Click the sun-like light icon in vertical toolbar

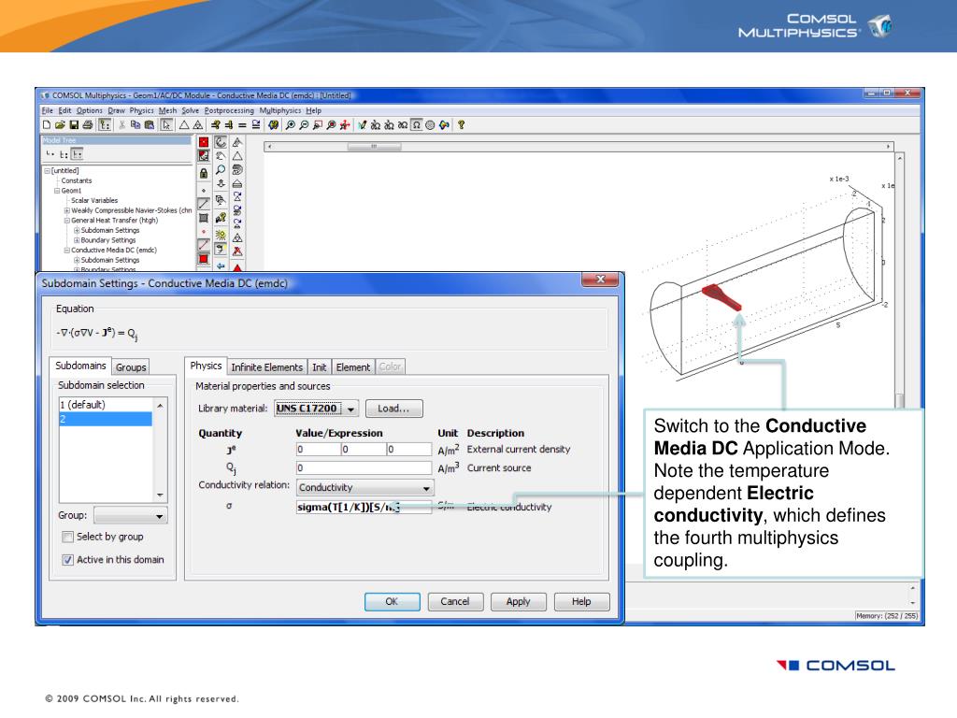[221, 235]
